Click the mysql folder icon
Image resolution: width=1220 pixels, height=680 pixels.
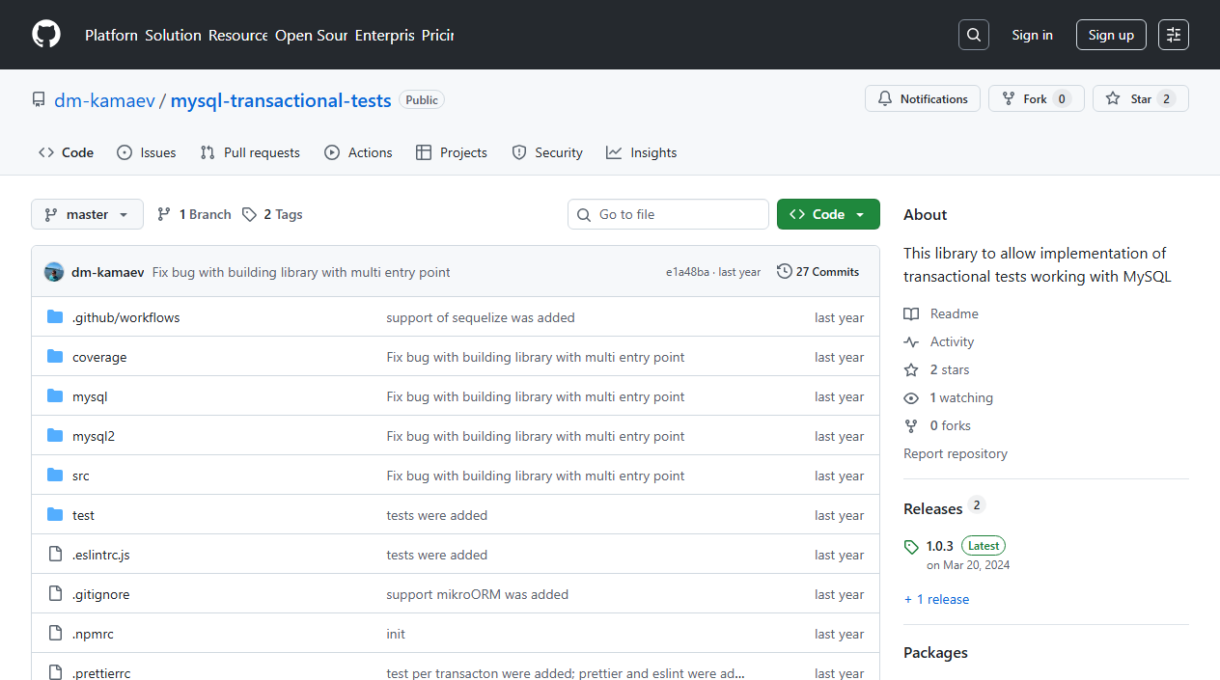(55, 395)
